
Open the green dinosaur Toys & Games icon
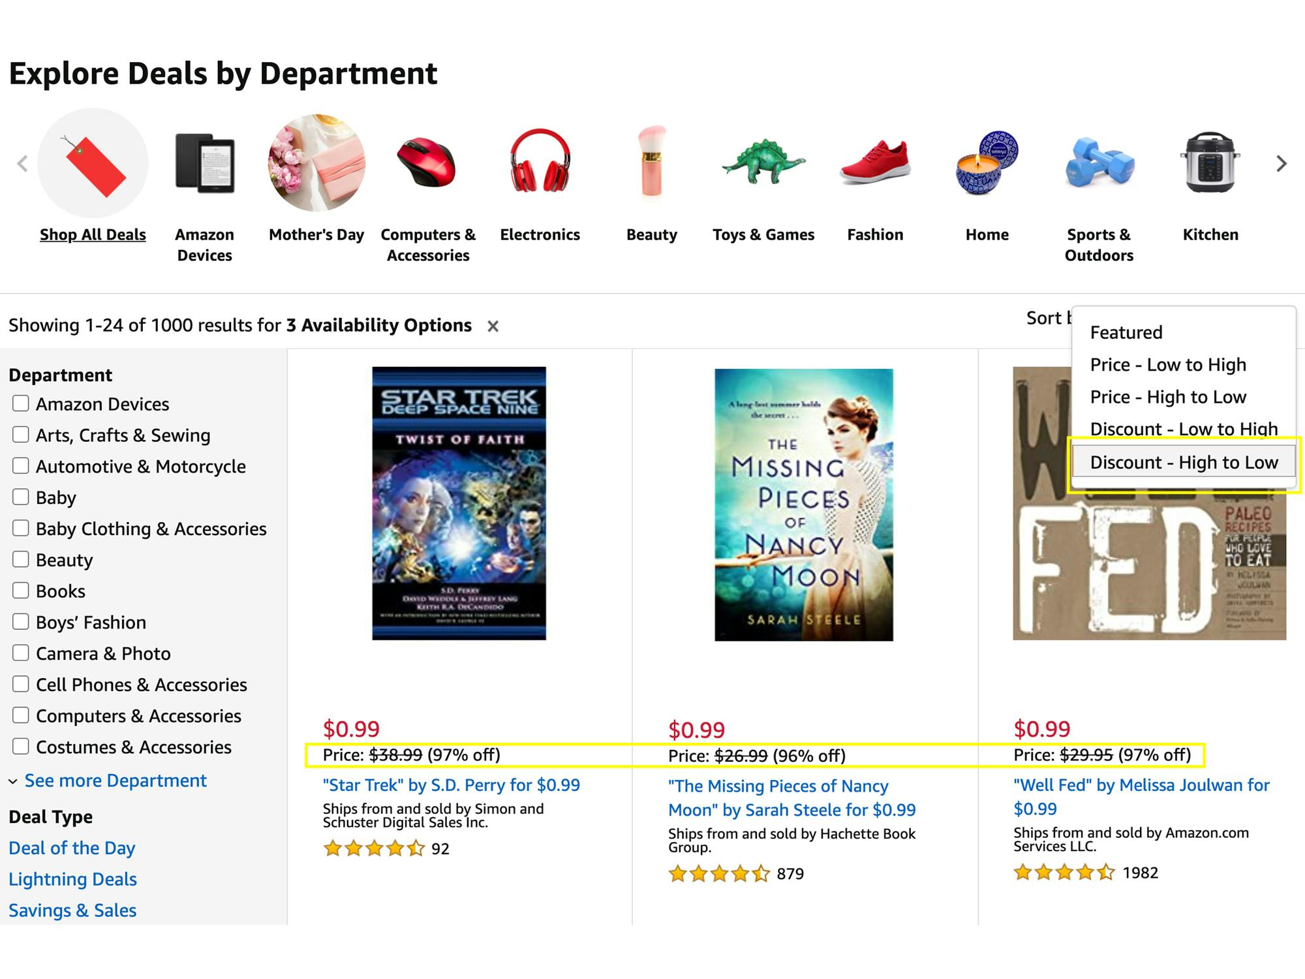[763, 163]
